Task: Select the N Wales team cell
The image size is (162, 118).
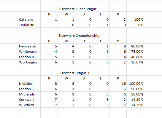Action: (29, 84)
